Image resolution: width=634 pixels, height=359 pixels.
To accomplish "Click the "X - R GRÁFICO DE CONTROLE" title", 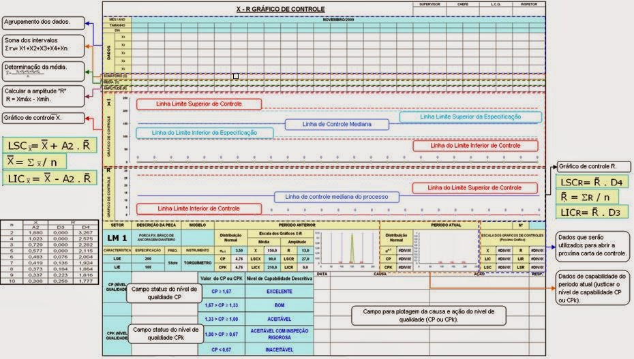I will coord(281,9).
